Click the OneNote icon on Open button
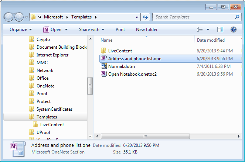 [46, 30]
